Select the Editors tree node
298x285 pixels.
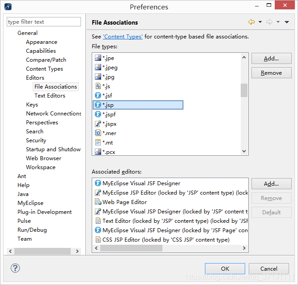tap(35, 78)
